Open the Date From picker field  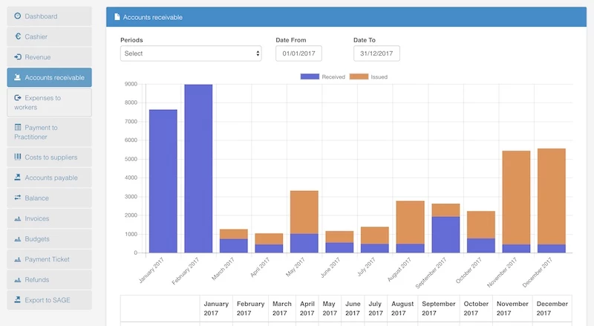(x=298, y=53)
